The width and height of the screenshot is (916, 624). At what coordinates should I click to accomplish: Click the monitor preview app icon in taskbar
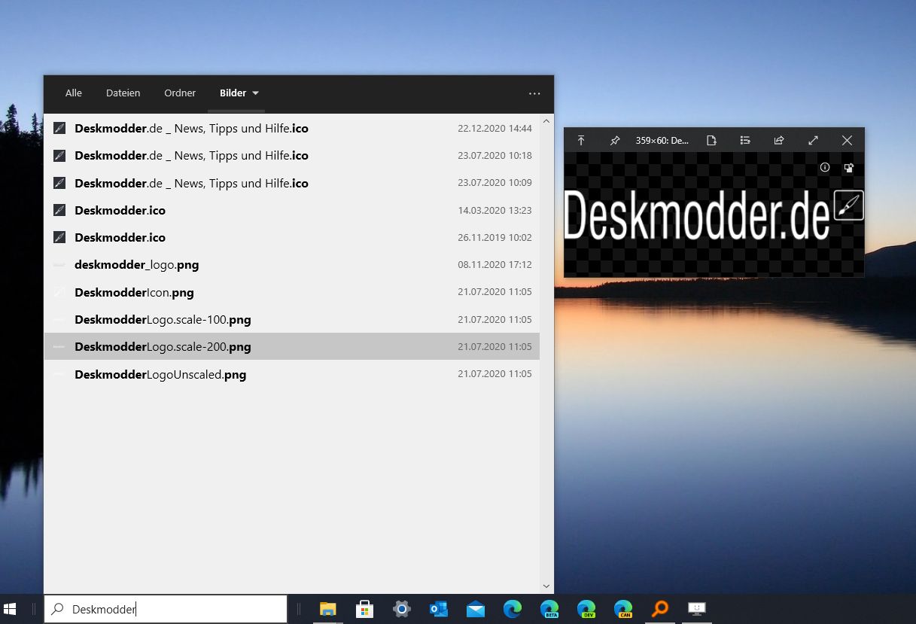[697, 609]
